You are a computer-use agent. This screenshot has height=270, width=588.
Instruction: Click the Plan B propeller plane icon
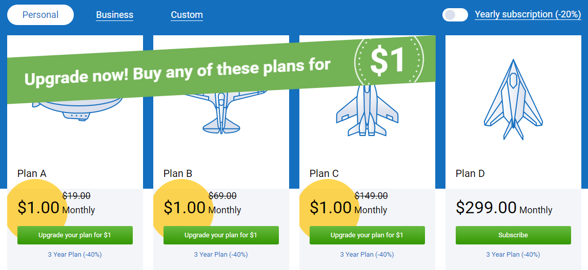(x=221, y=112)
